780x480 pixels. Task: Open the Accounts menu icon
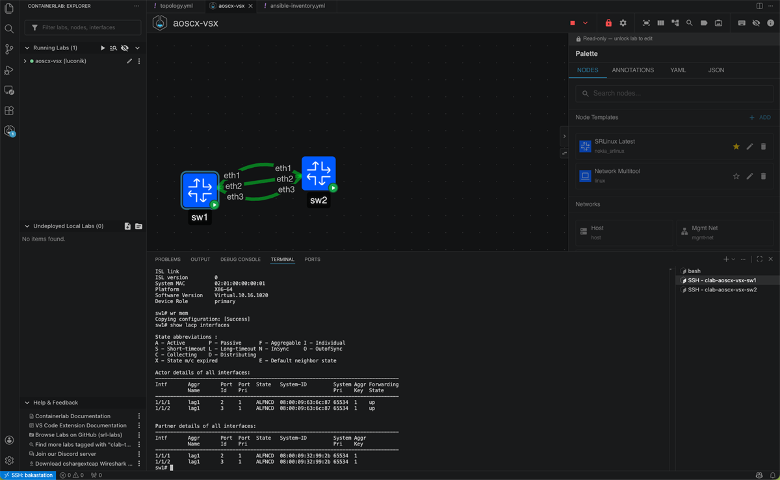point(9,440)
